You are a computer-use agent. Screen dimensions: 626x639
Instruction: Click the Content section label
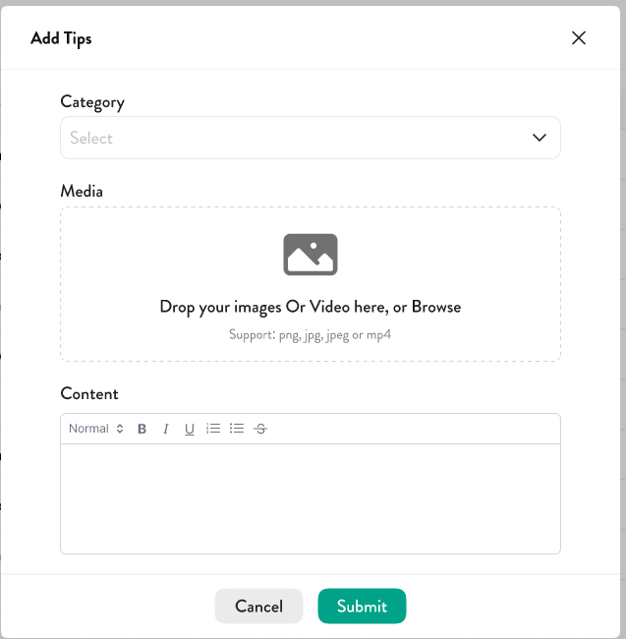89,393
